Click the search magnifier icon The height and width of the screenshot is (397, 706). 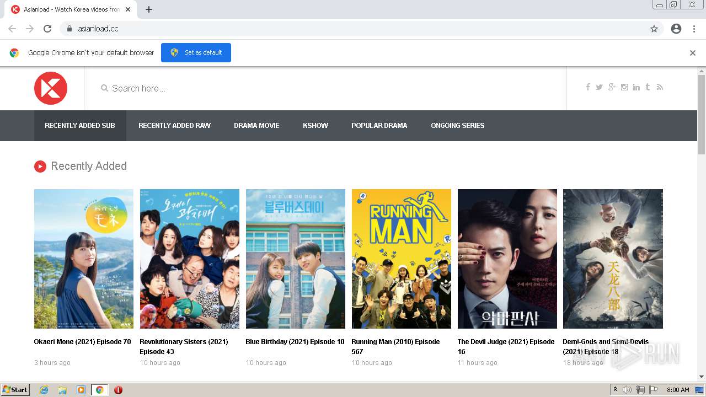[x=104, y=88]
